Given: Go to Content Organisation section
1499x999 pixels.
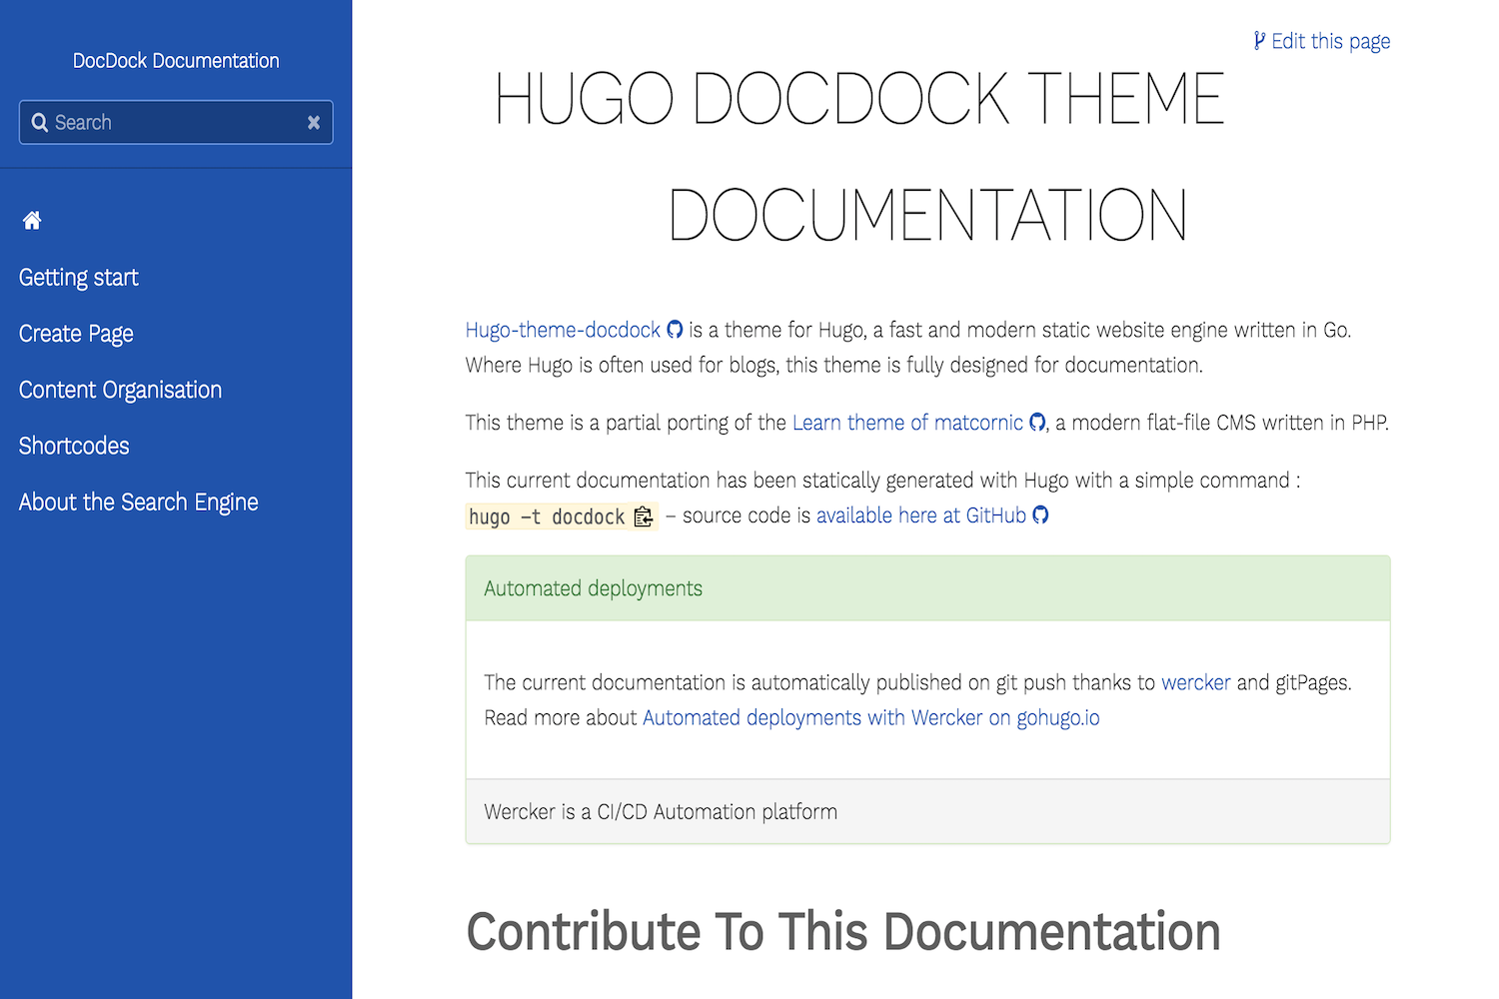Looking at the screenshot, I should tap(120, 390).
